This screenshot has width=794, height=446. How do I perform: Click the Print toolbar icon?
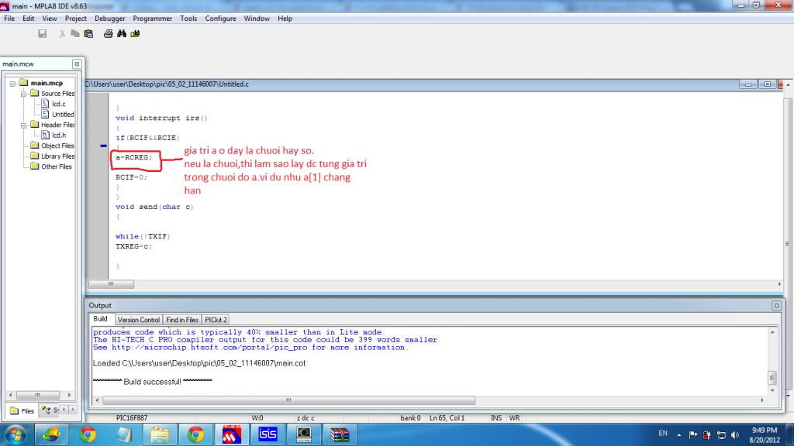click(x=109, y=33)
